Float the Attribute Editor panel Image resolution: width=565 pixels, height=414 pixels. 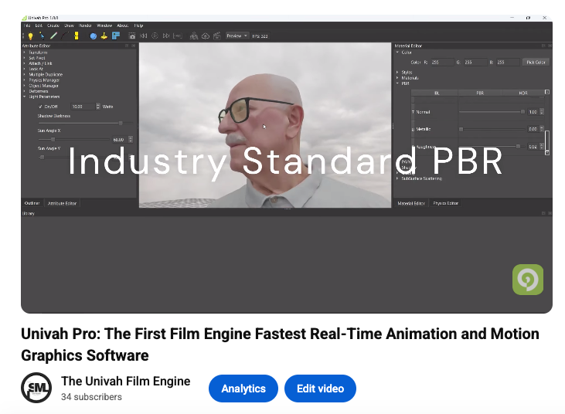[127, 46]
